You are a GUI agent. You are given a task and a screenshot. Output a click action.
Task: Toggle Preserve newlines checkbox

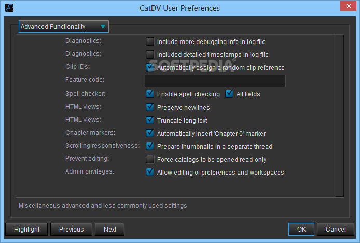pyautogui.click(x=150, y=107)
